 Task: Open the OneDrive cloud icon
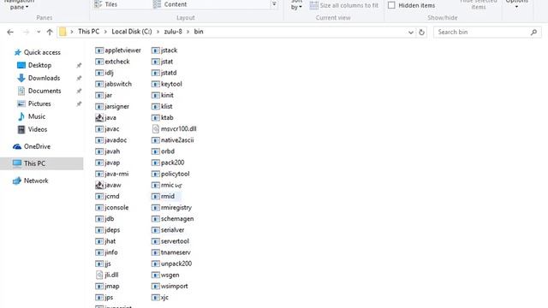(17, 146)
